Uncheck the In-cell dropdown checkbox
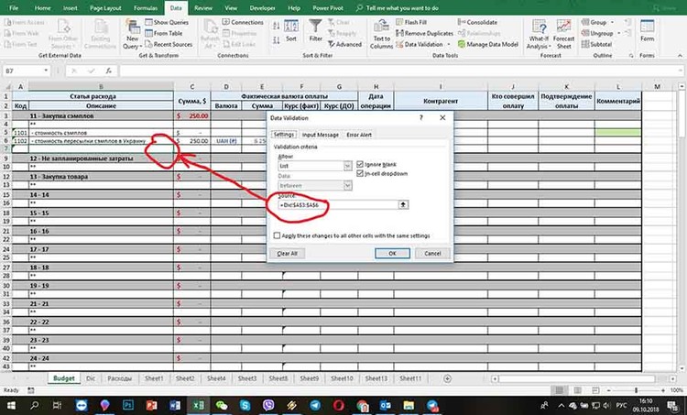Screen dimensions: 687x415 click(361, 173)
